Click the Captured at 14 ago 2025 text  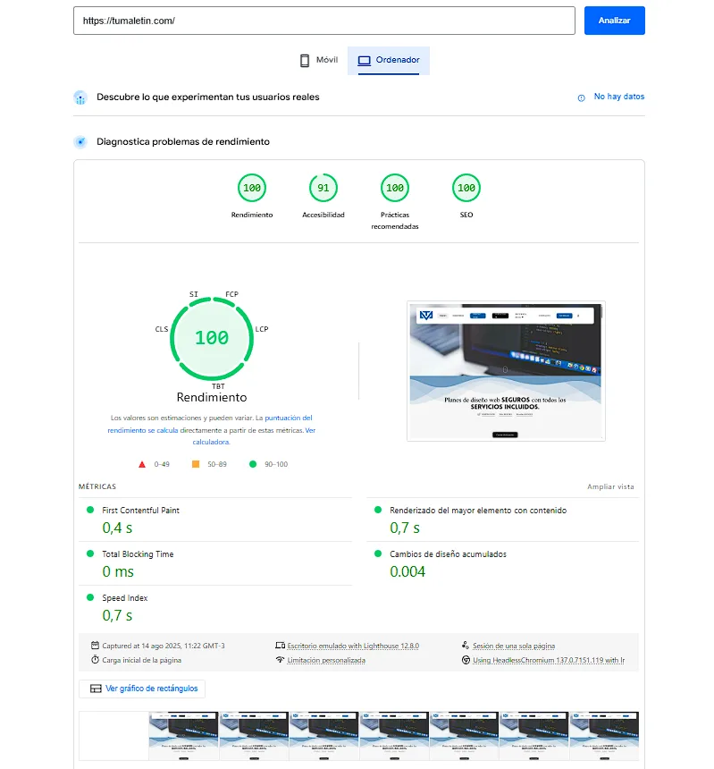tap(164, 646)
